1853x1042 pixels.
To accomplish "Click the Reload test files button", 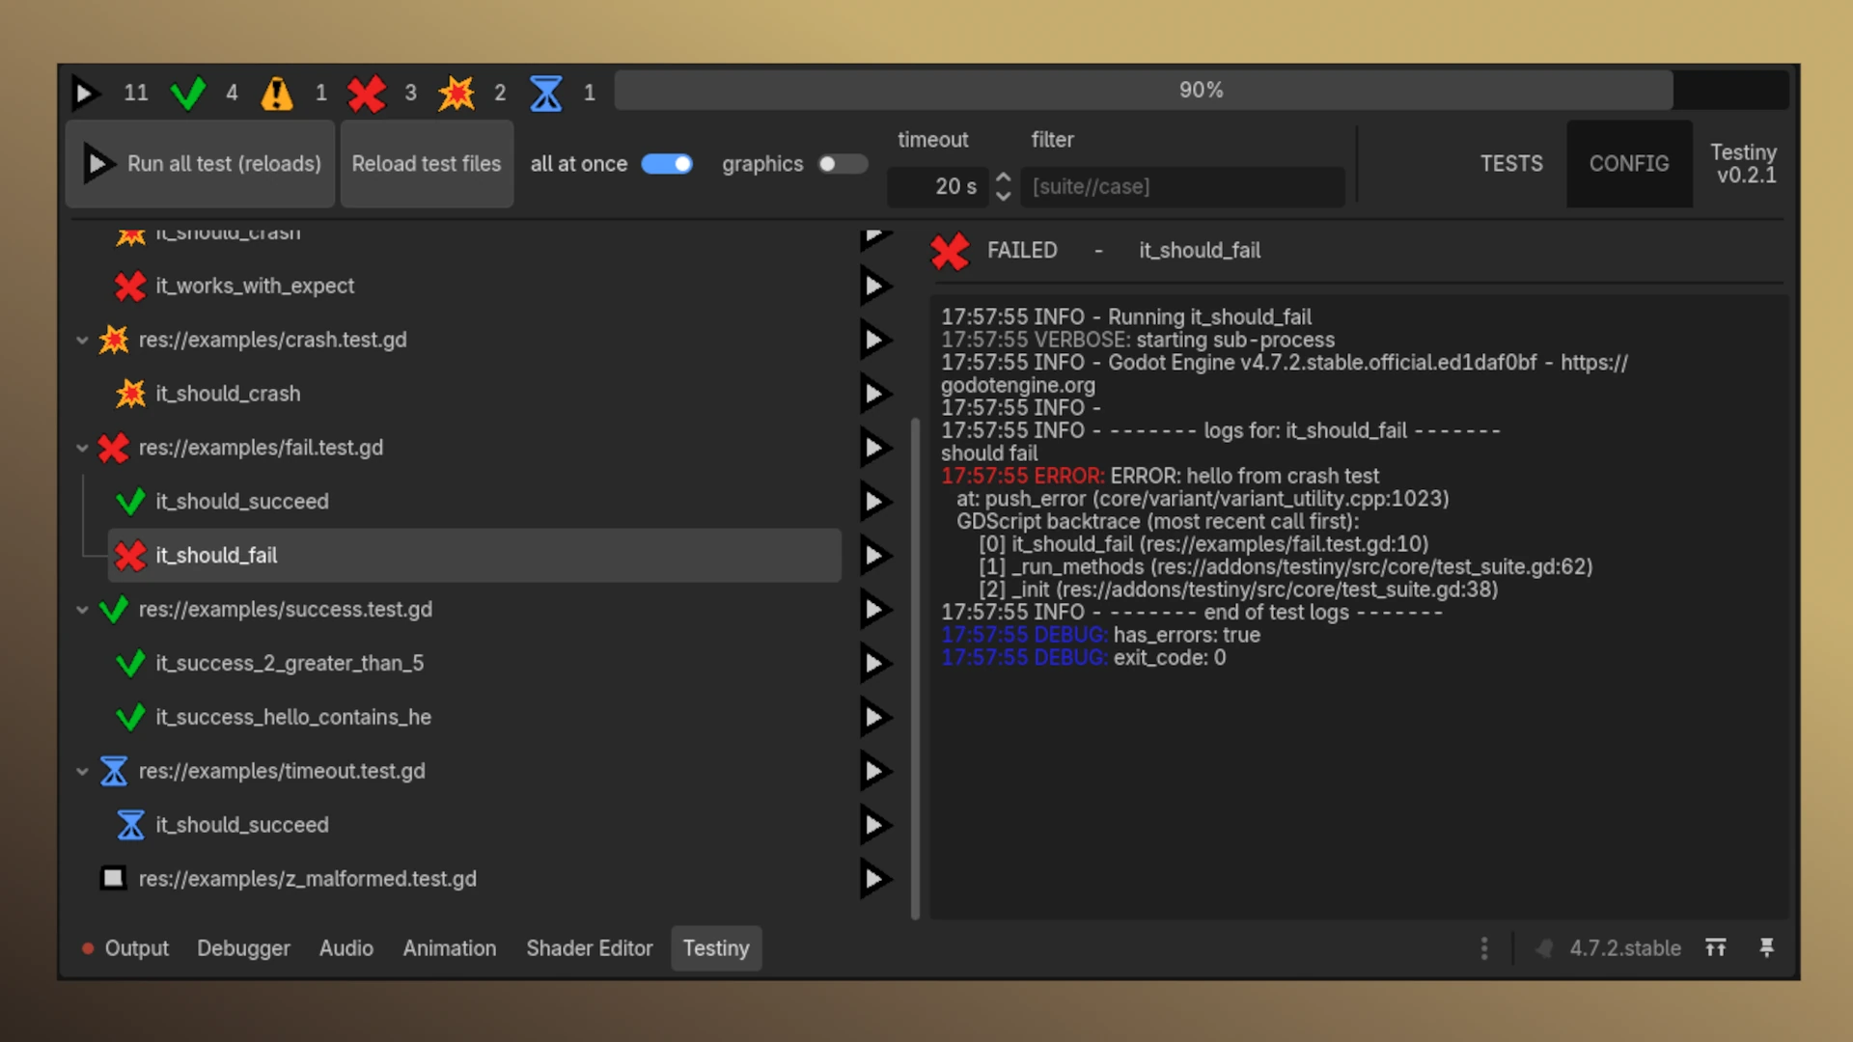I will [427, 164].
